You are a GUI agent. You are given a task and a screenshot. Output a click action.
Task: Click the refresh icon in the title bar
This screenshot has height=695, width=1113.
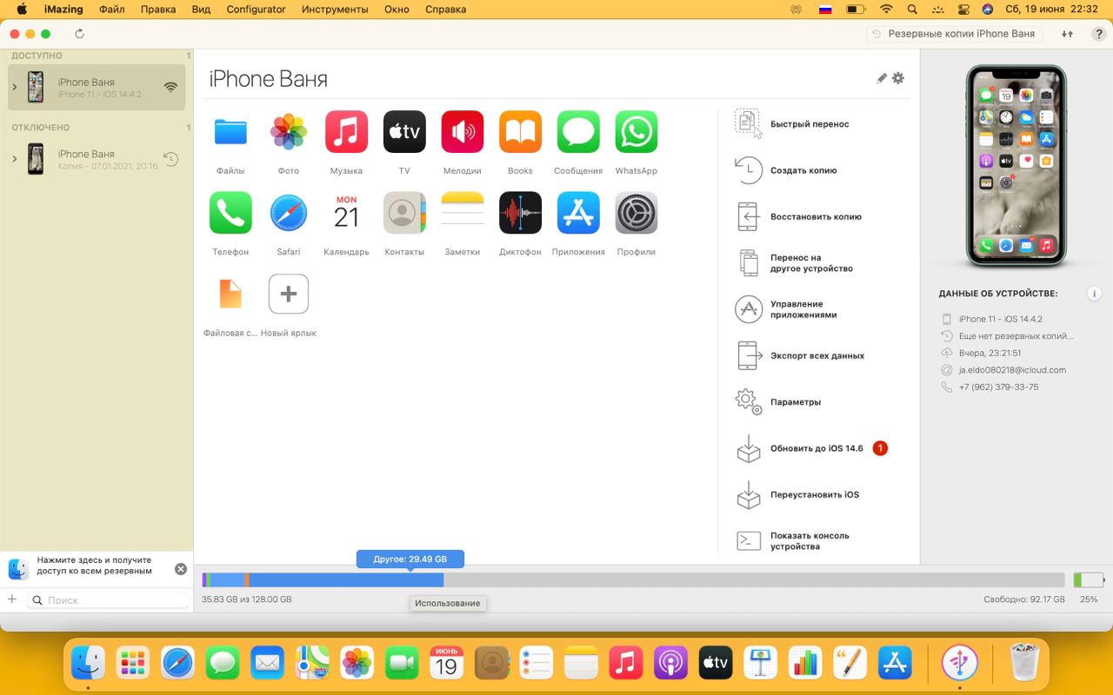80,34
